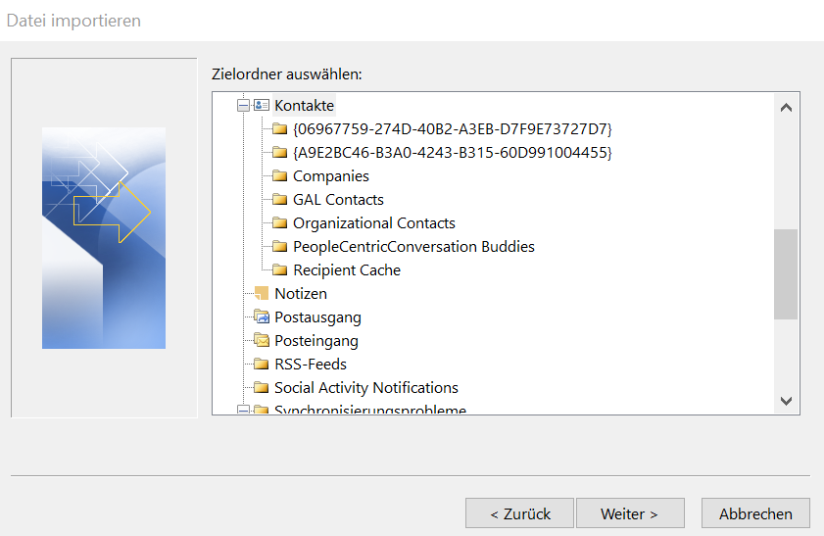Viewport: 824px width, 536px height.
Task: Select folder {A9E2BC46-B3A0-4243-B315-60D991004455}
Action: click(452, 152)
